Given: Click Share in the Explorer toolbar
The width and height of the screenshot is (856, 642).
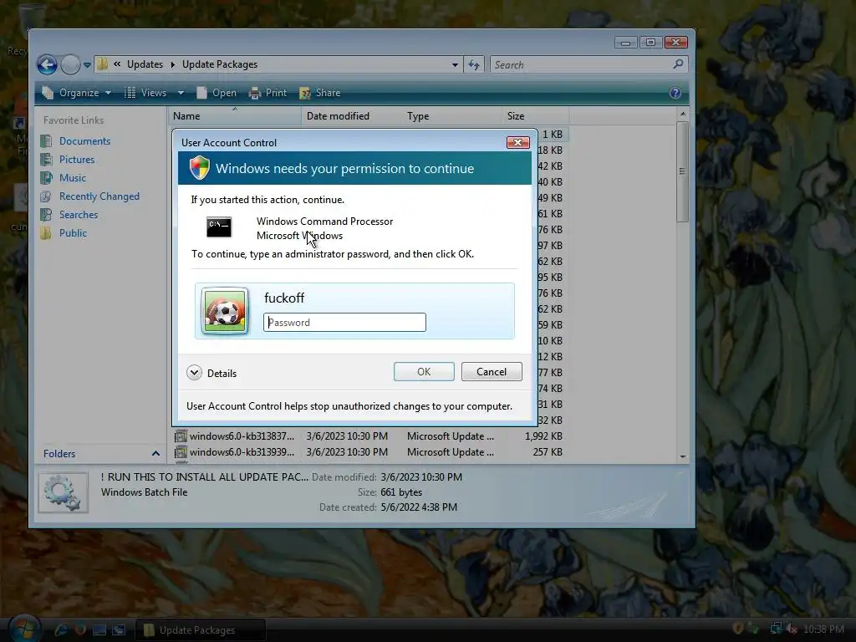Looking at the screenshot, I should [320, 93].
